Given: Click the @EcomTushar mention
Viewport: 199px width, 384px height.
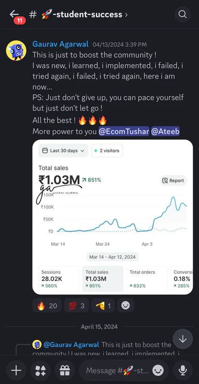Looking at the screenshot, I should coord(124,132).
